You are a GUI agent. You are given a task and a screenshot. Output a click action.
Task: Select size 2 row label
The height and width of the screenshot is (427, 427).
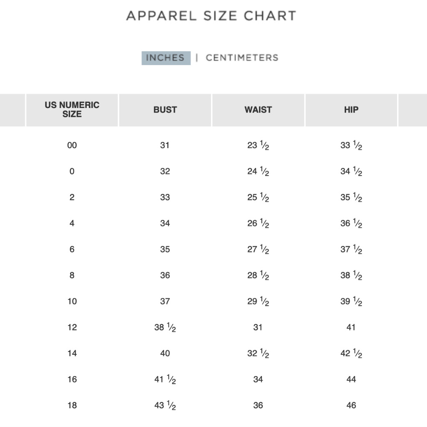pos(72,197)
